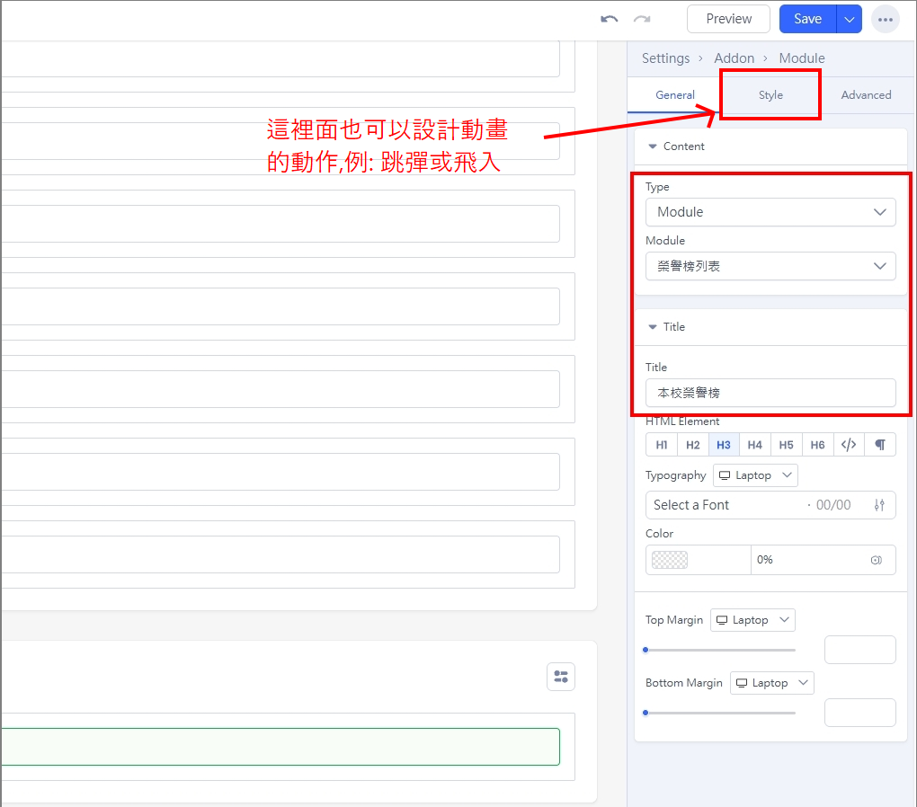The height and width of the screenshot is (807, 917).
Task: Click the section layout icon in the lower canvas
Action: 561,677
